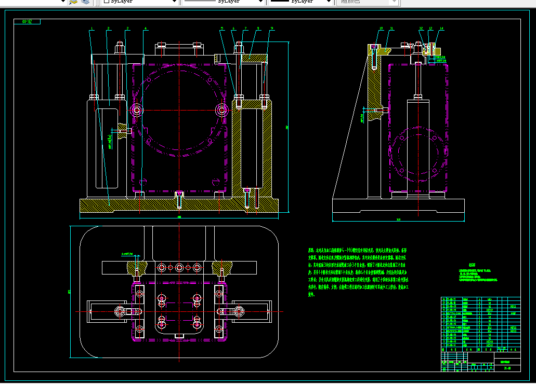Select part balloon number 4

pos(146,29)
